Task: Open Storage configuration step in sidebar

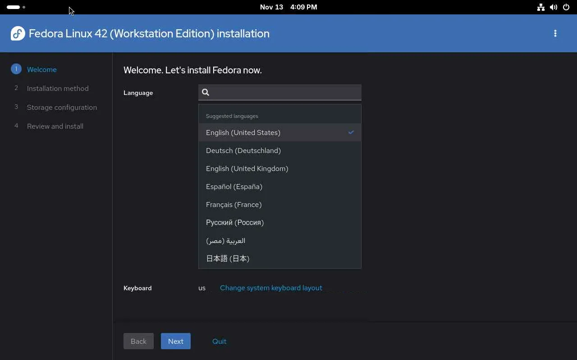Action: click(62, 107)
